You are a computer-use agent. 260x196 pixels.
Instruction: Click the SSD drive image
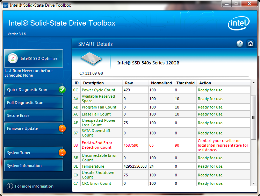91,58
